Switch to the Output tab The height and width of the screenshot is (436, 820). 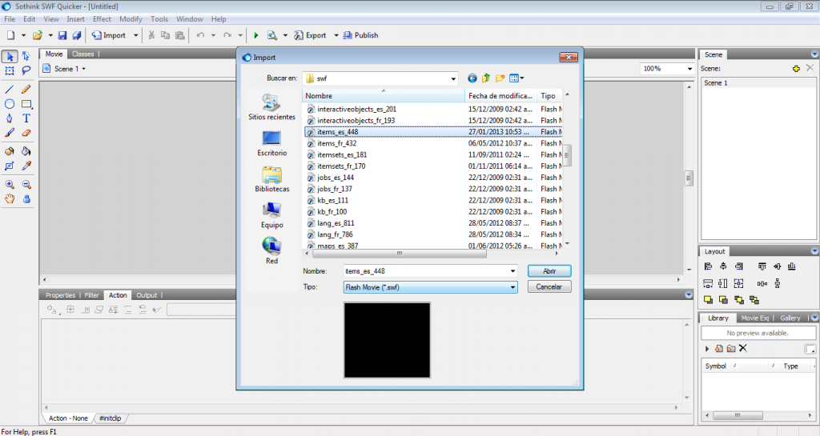tap(147, 295)
